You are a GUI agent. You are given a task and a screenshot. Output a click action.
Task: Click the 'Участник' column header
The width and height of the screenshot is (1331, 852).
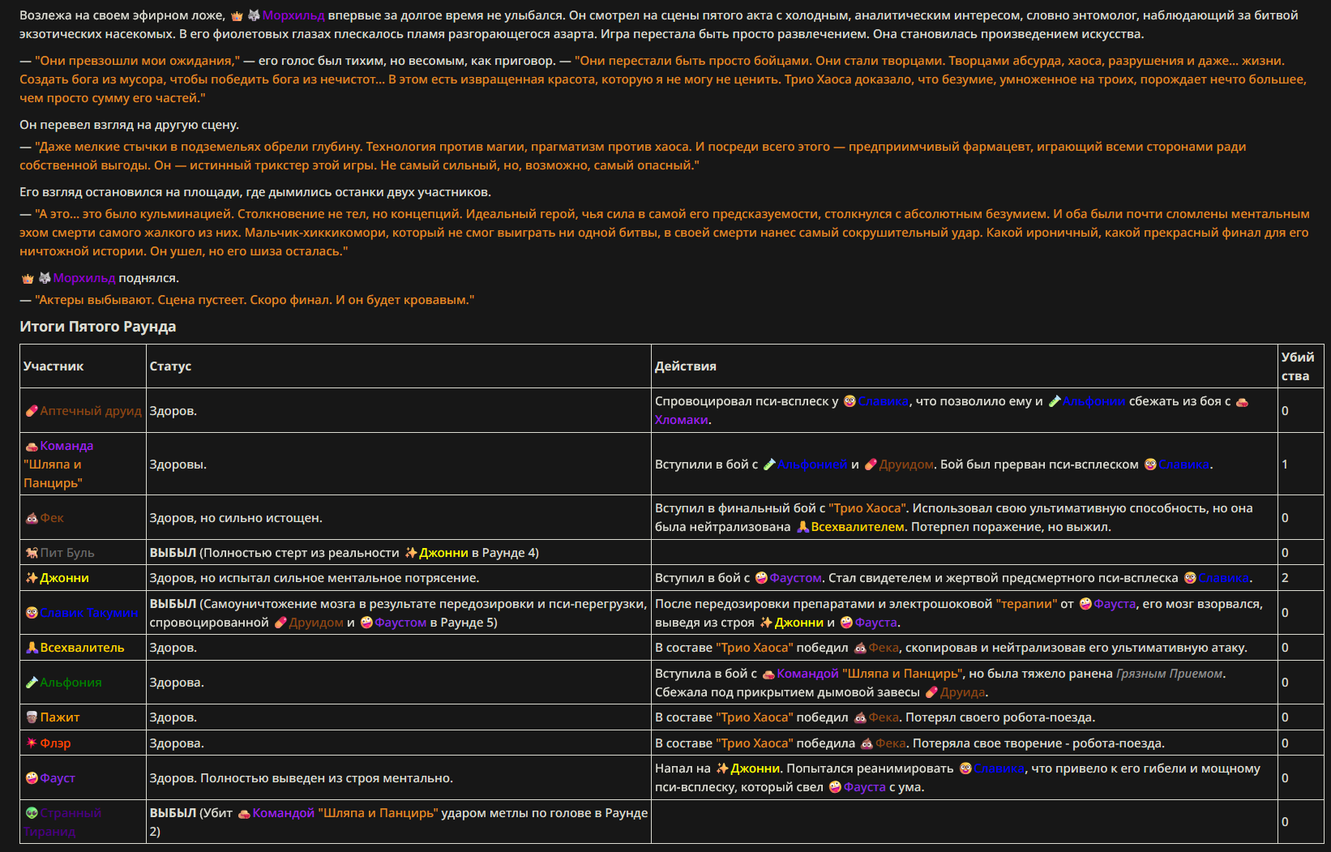53,366
